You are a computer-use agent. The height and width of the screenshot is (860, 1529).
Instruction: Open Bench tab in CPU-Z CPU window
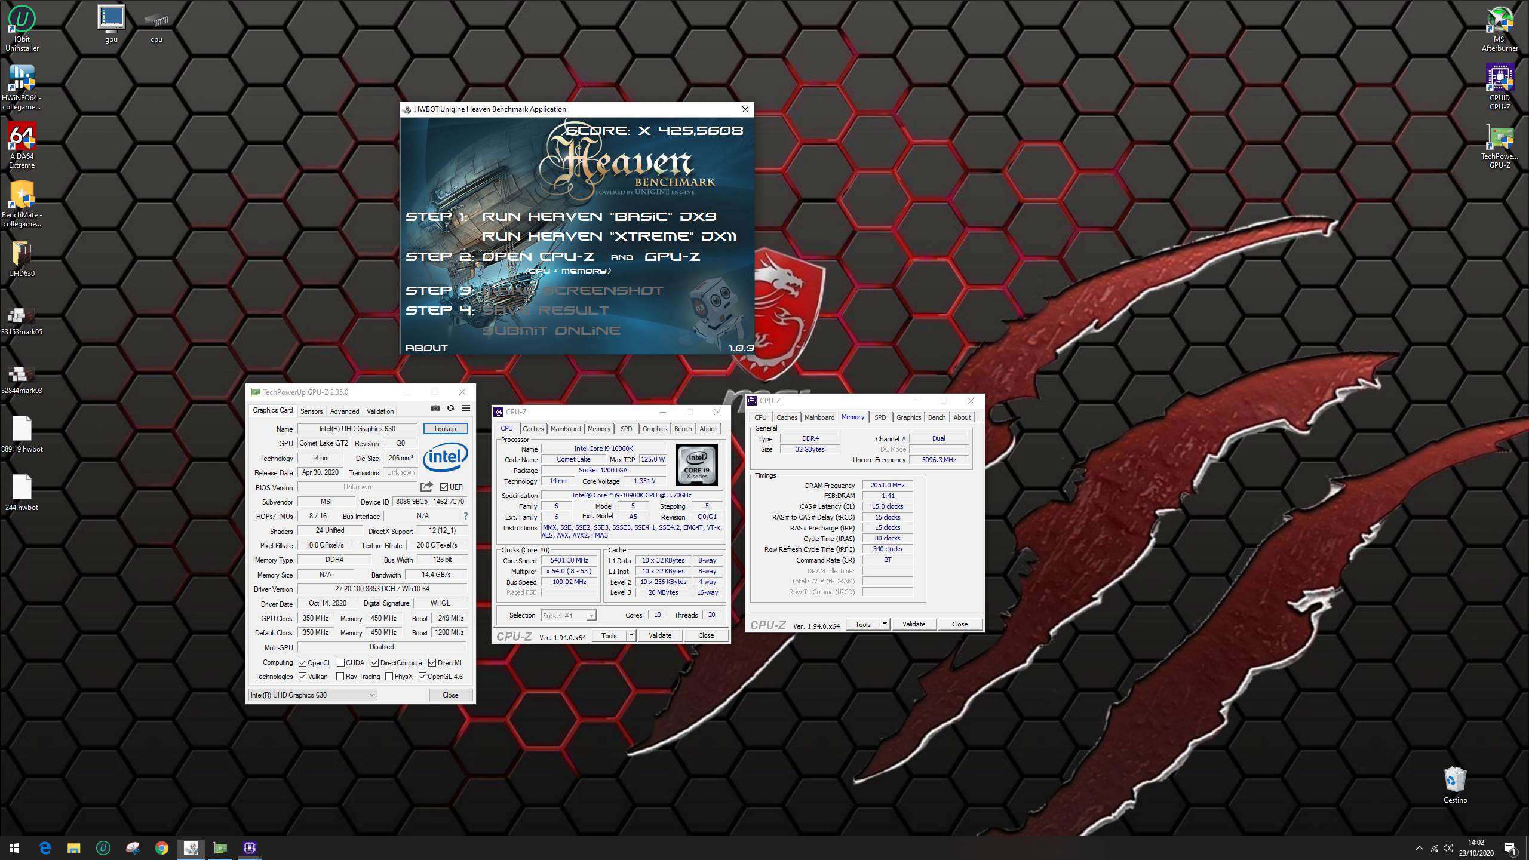(683, 429)
